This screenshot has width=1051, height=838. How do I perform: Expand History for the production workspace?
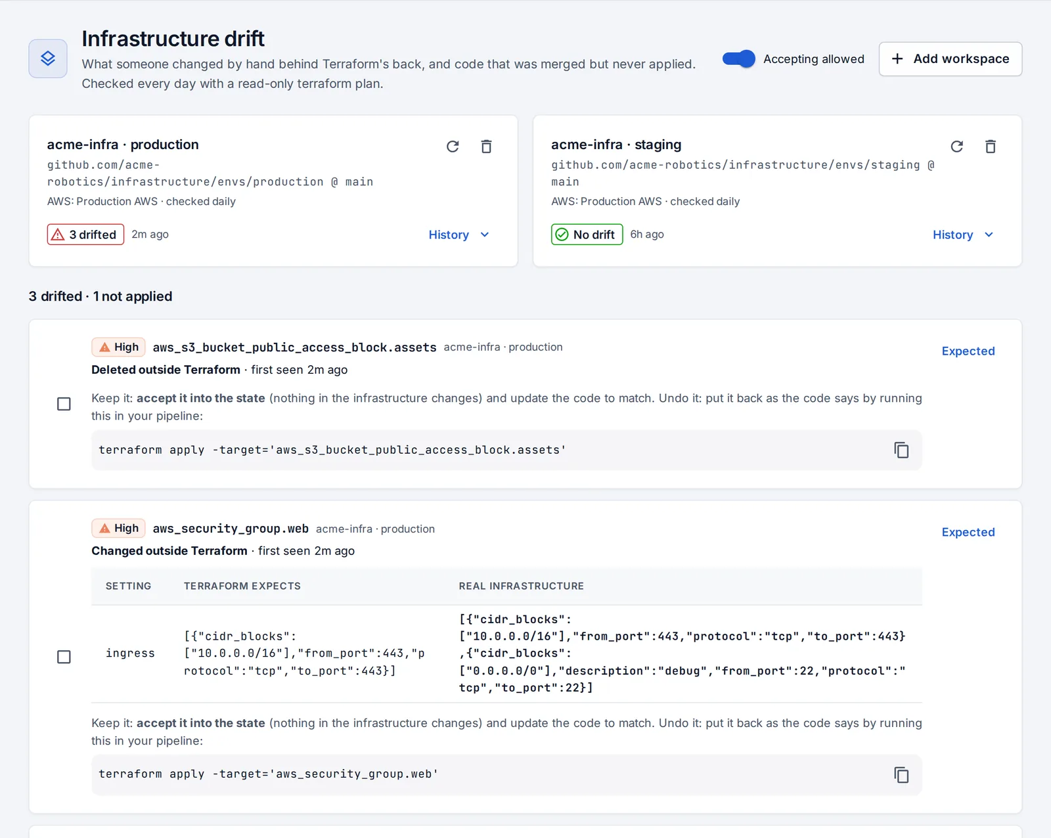(x=458, y=235)
